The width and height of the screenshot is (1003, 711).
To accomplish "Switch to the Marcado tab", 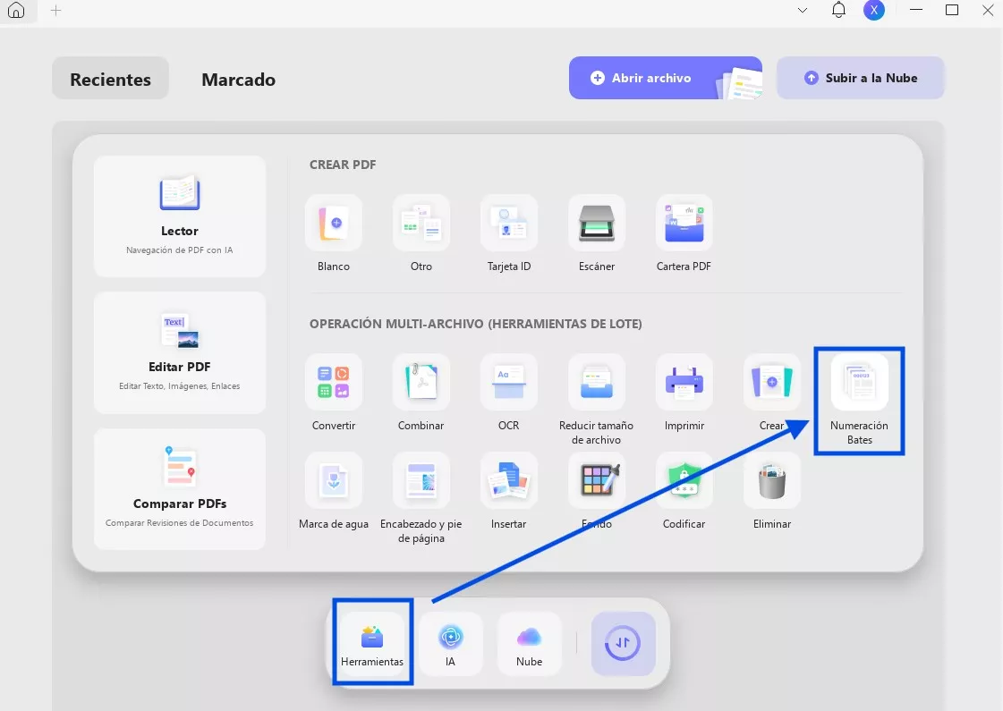I will 239,80.
